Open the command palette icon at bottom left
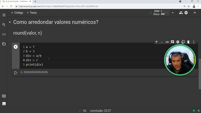The width and height of the screenshot is (201, 113). coord(4,96)
